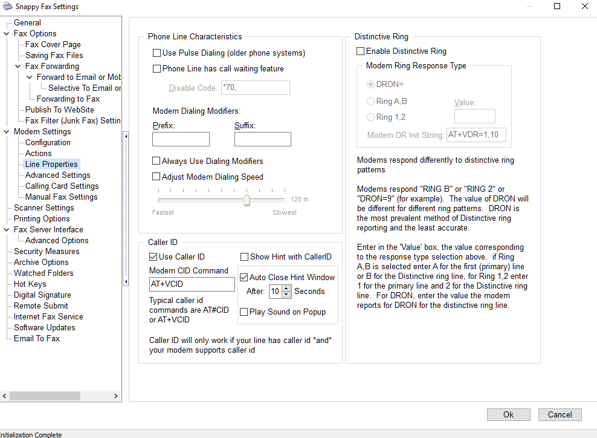Open Manual Fax Settings
Image resolution: width=597 pixels, height=438 pixels.
tap(61, 197)
